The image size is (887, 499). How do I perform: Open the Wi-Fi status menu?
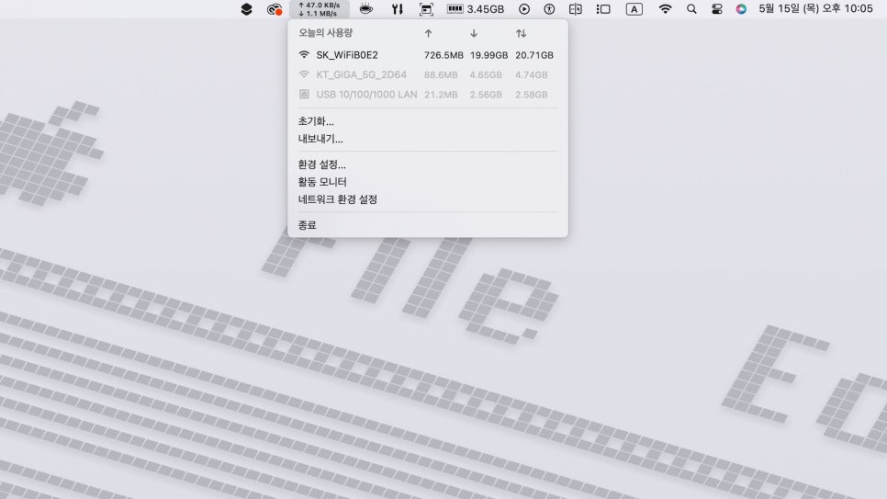(665, 9)
